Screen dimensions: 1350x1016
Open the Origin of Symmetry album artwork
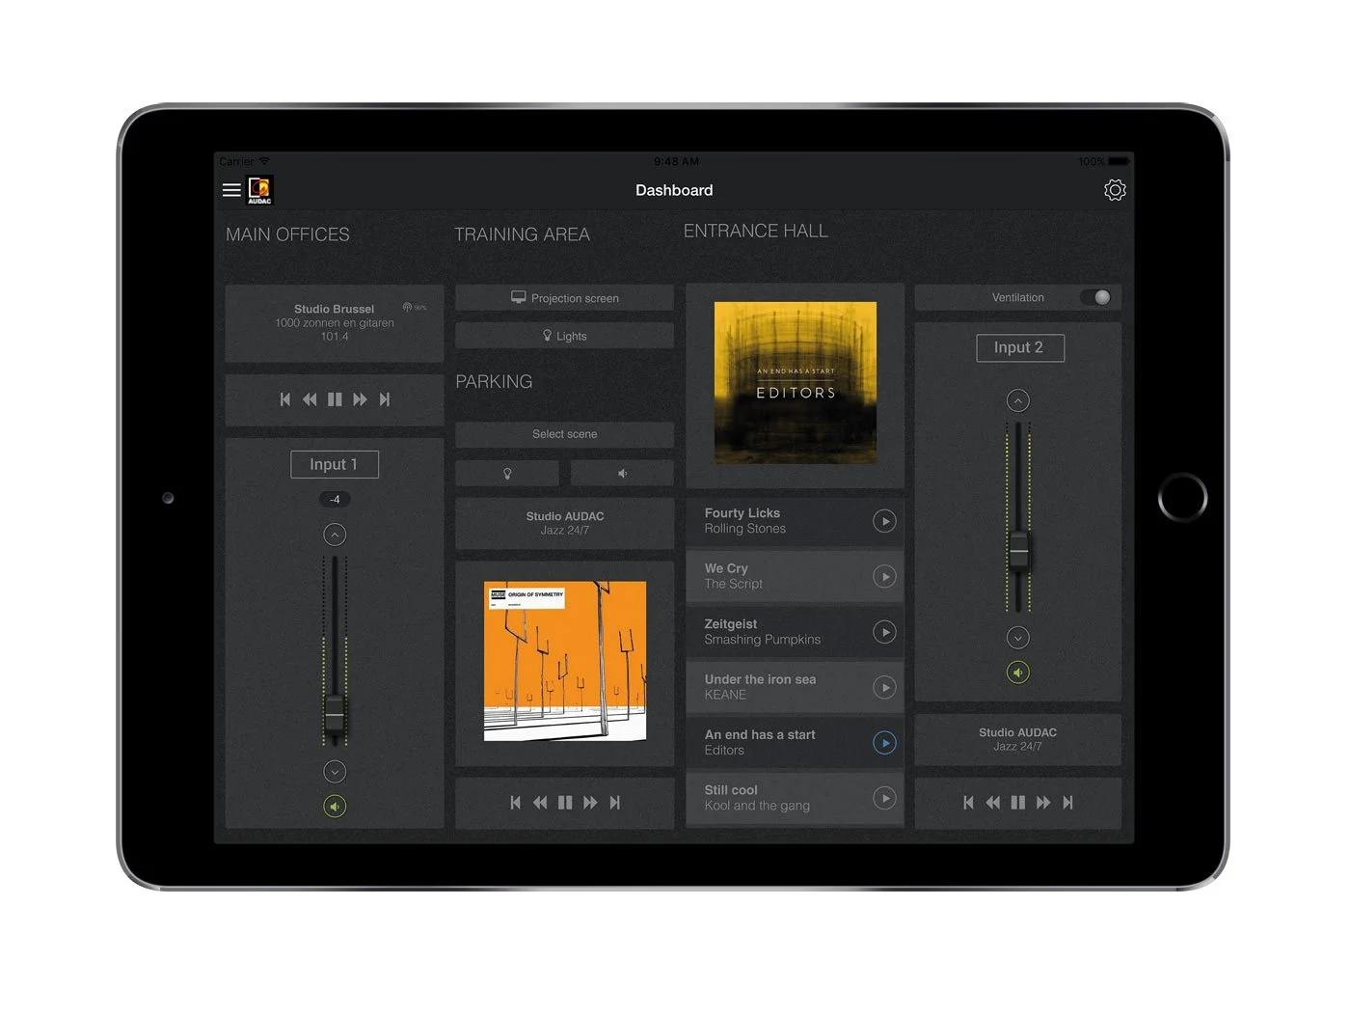565,661
